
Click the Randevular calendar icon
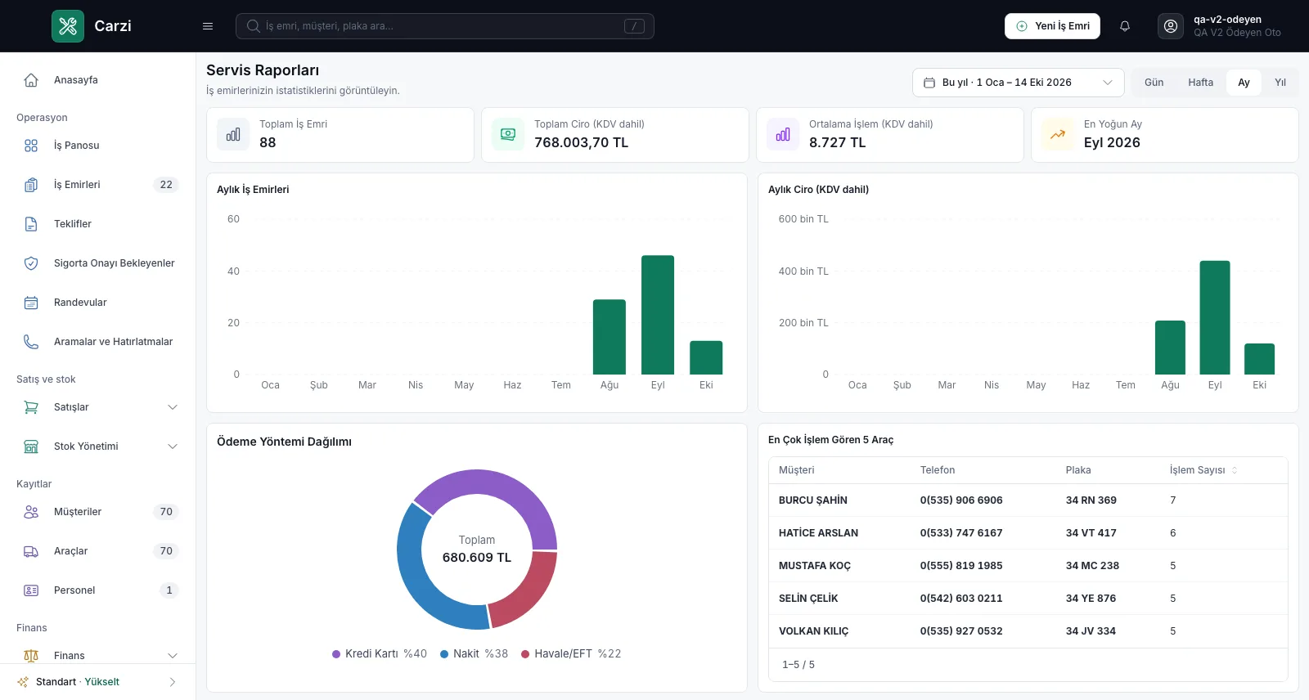31,303
